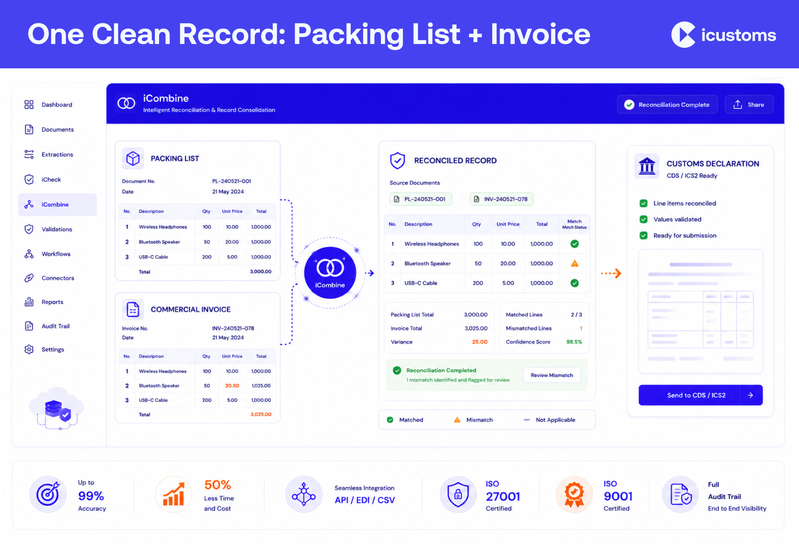Click the sidebar cloud storage illustration
Screen dimensions: 799x544
pyautogui.click(x=57, y=408)
